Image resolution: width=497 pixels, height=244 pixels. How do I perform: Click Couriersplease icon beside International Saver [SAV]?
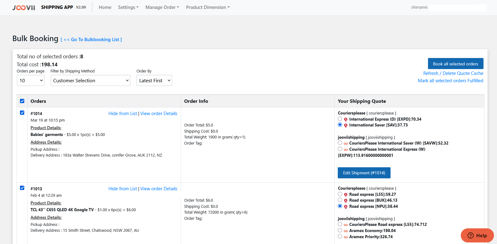(346, 126)
